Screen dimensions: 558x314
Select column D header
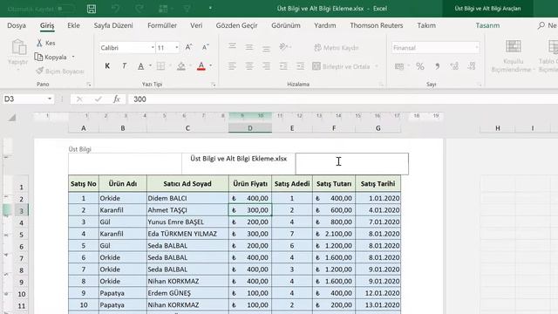(x=250, y=128)
